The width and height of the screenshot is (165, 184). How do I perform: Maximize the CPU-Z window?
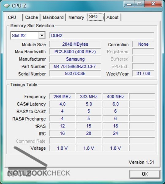click(x=139, y=4)
